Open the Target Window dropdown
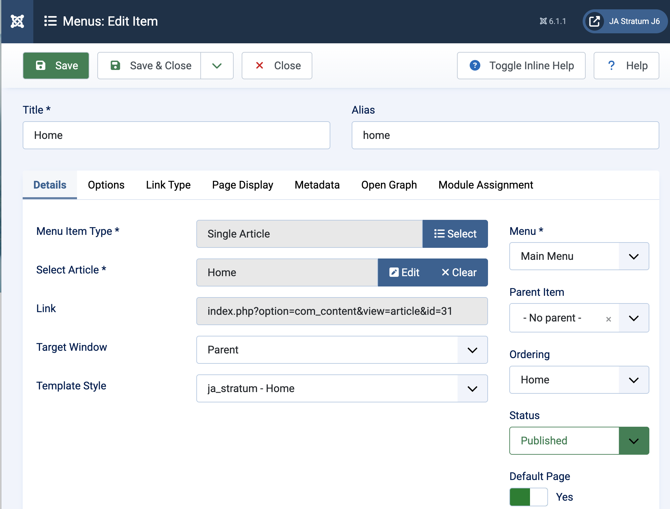670x509 pixels. [x=342, y=350]
